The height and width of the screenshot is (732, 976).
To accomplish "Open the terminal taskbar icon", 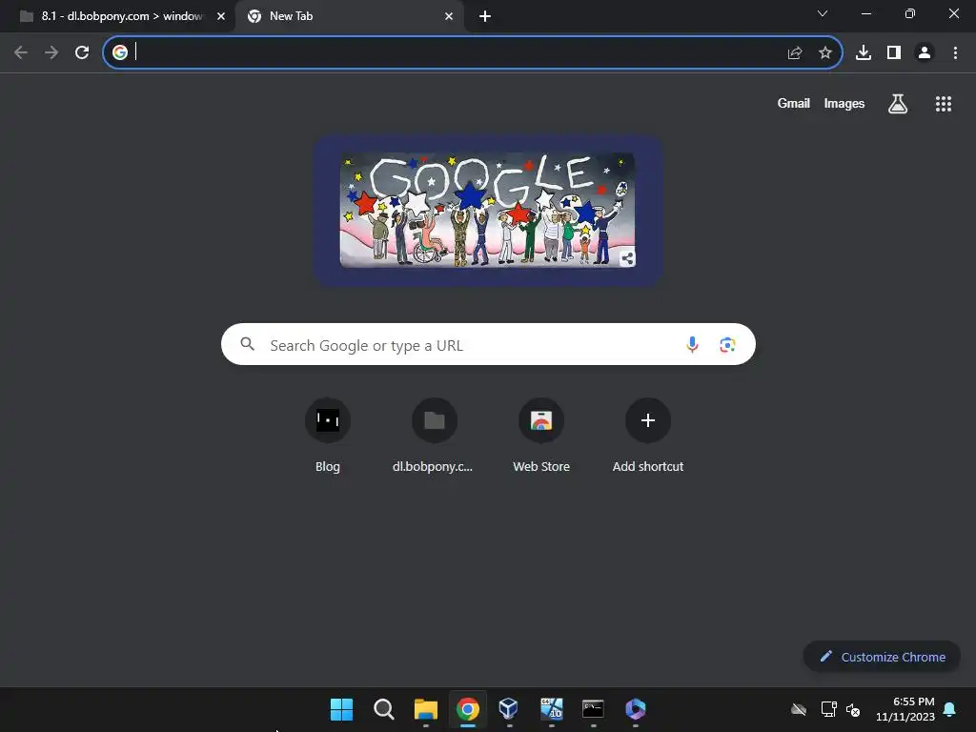I will pyautogui.click(x=593, y=709).
